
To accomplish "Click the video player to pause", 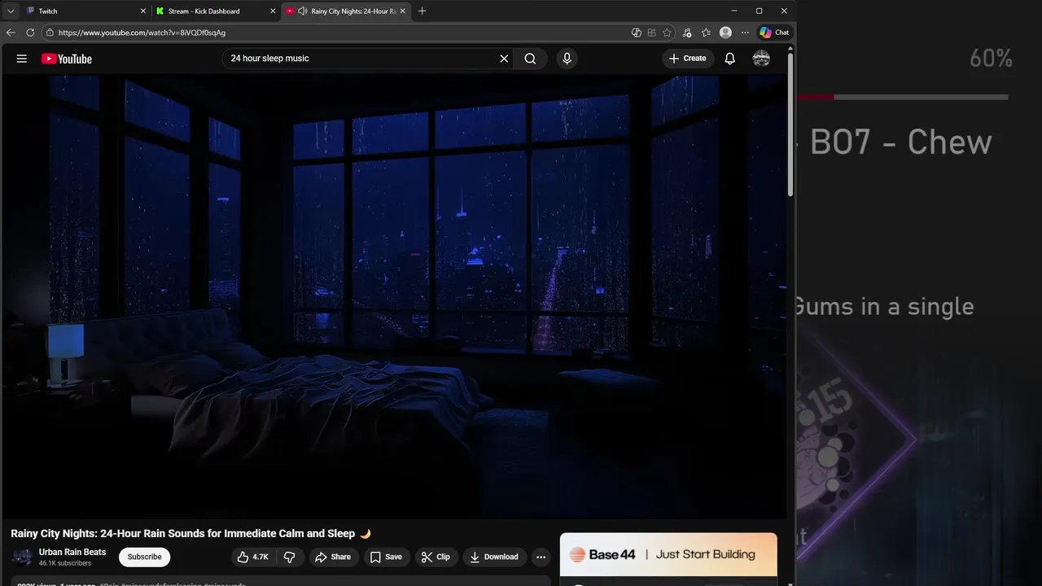I will click(394, 296).
